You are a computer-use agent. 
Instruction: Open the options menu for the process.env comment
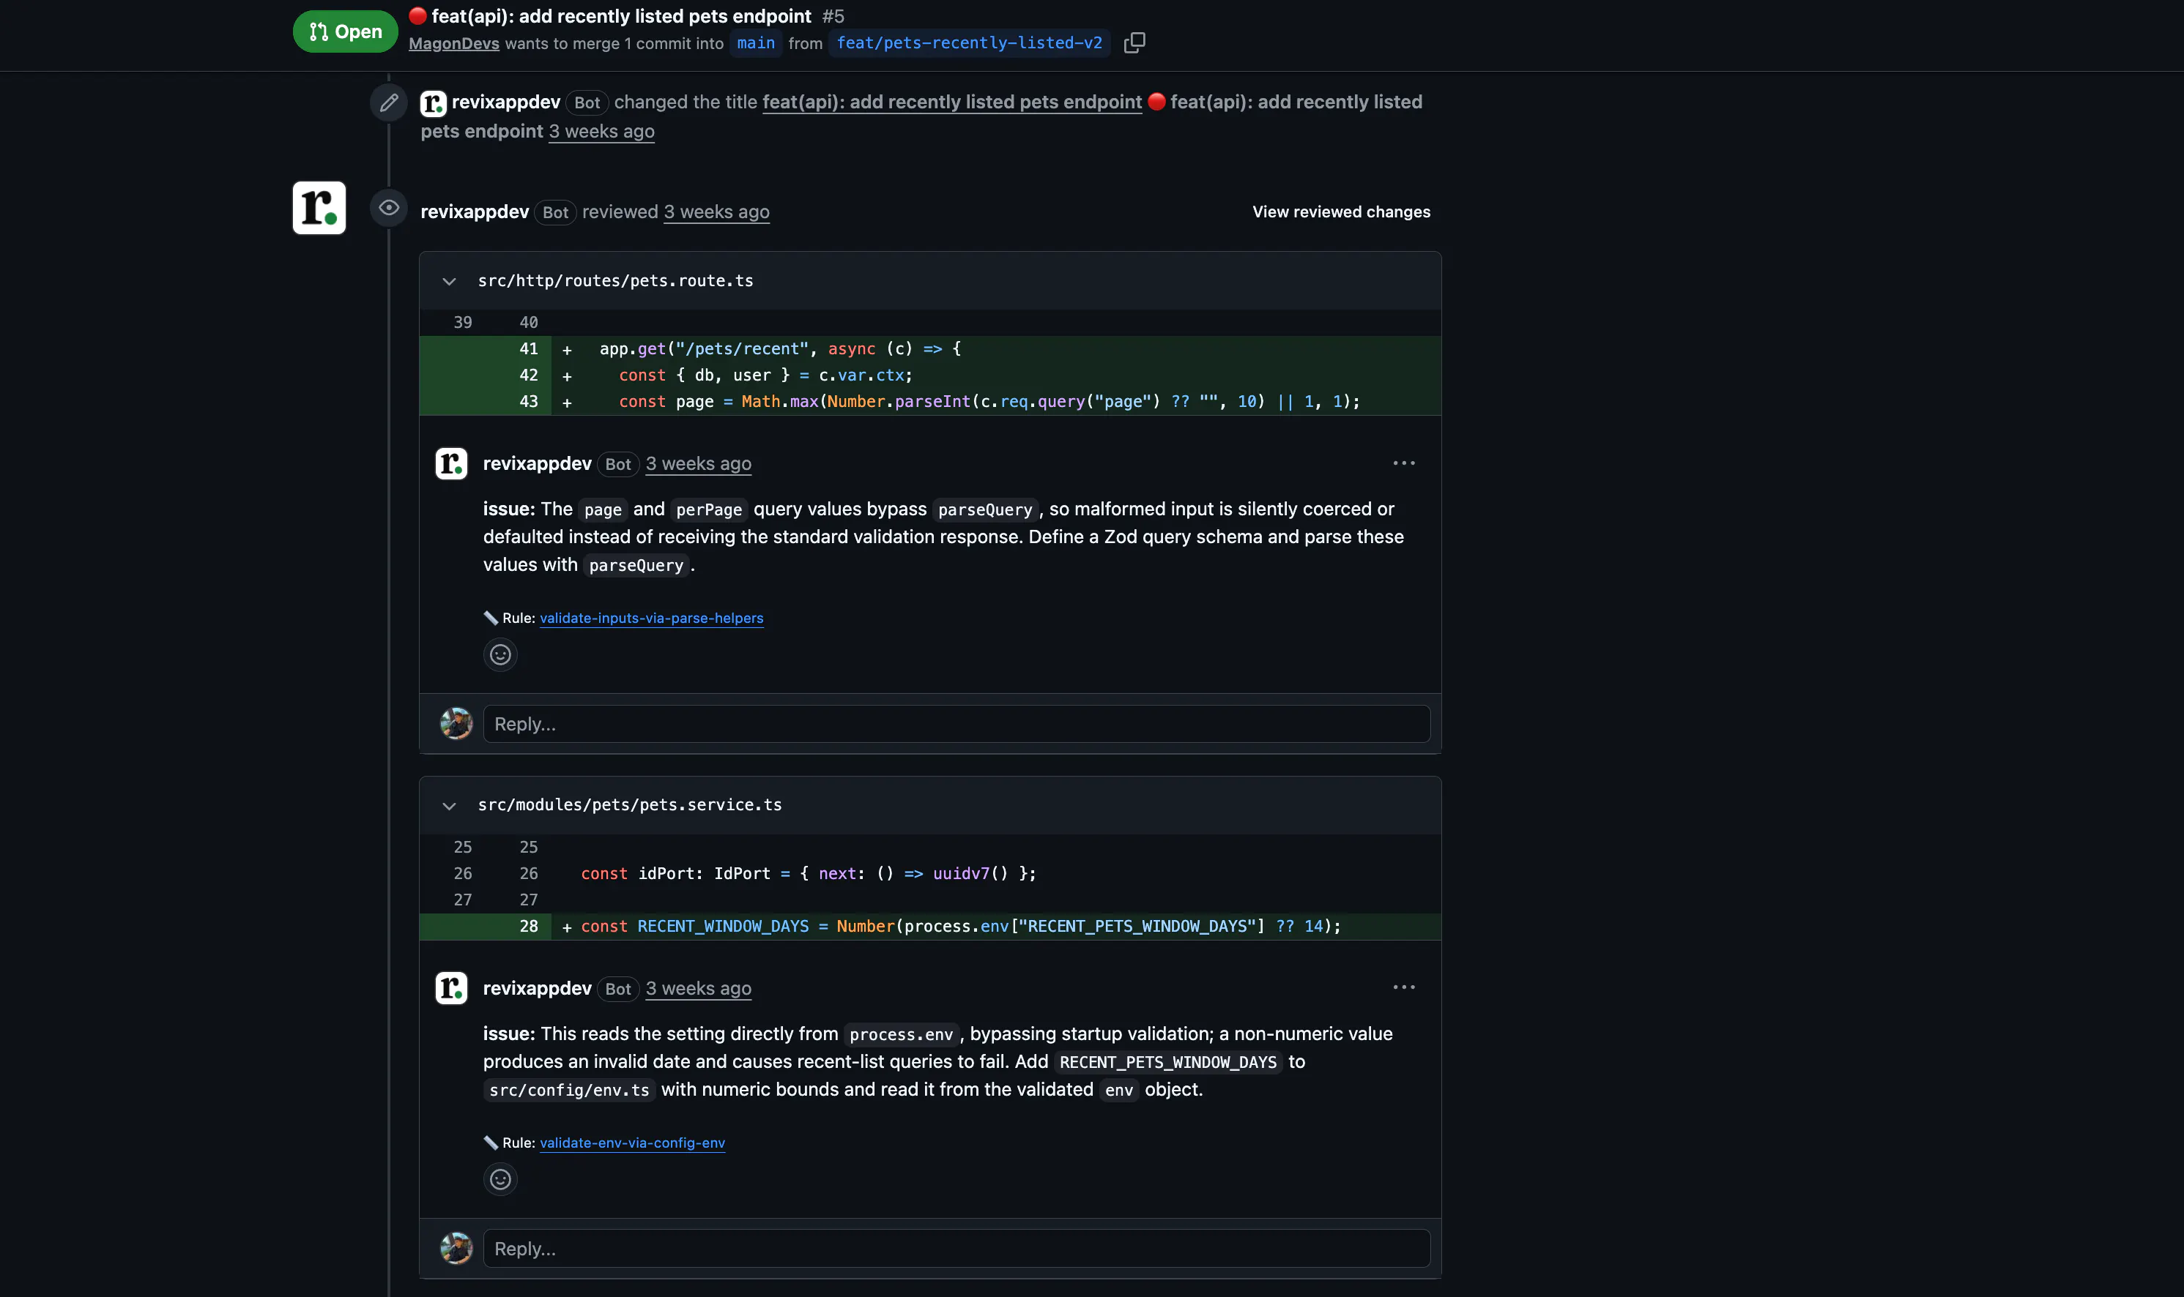(1404, 987)
